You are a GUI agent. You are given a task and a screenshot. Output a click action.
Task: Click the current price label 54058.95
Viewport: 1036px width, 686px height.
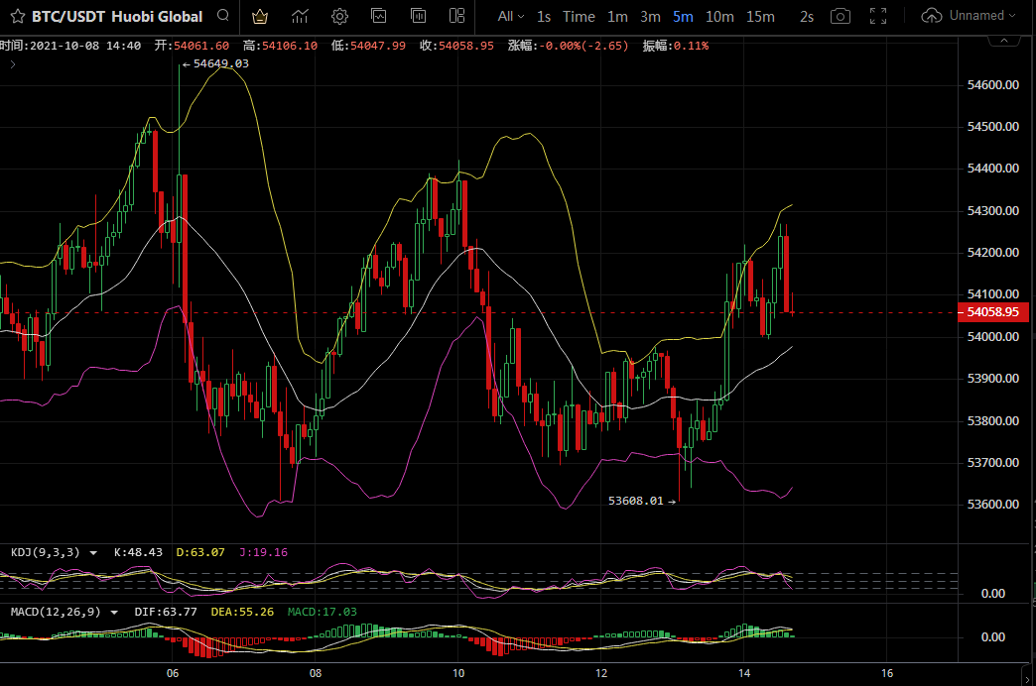click(992, 311)
